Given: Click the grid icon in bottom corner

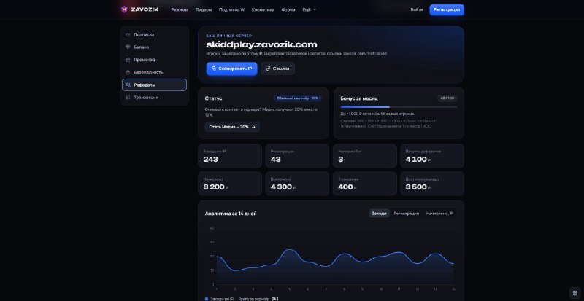Looking at the screenshot, I should [x=575, y=292].
